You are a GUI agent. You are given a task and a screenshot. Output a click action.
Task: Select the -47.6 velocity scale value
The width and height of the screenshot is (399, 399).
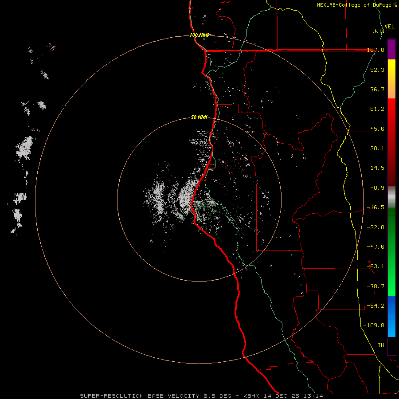376,247
